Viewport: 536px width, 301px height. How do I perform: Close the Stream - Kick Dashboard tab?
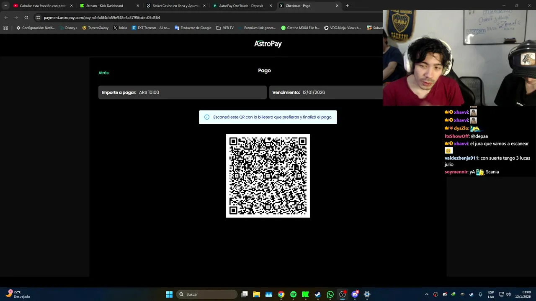(x=138, y=6)
